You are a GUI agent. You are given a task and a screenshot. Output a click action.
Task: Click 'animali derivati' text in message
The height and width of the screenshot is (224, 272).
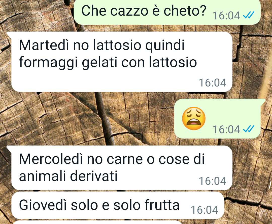[x=68, y=176]
